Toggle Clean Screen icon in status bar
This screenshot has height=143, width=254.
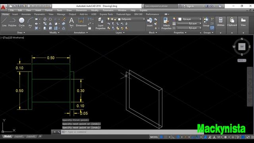(x=248, y=137)
